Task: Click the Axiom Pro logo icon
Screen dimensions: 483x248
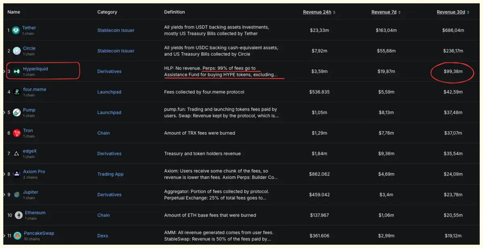Action: 17,174
